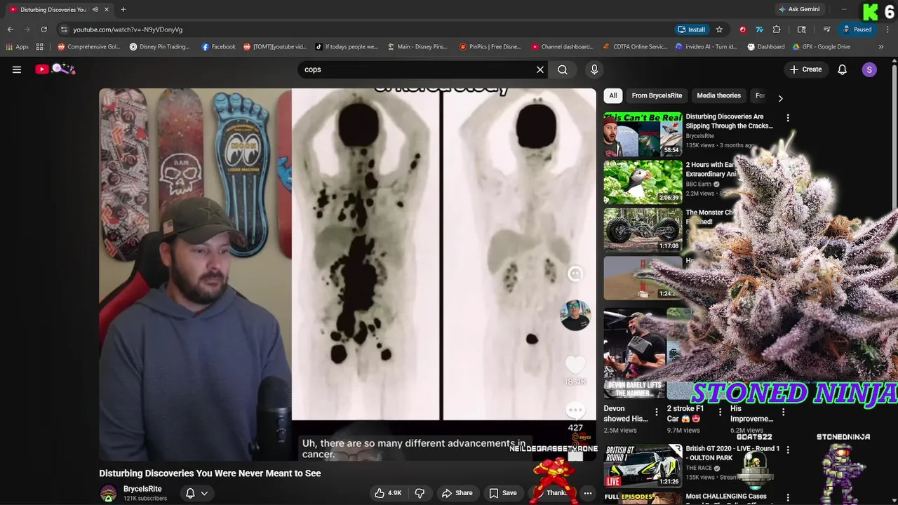Click Ask Gemini in the title bar
Viewport: 898px width, 505px height.
pos(799,9)
